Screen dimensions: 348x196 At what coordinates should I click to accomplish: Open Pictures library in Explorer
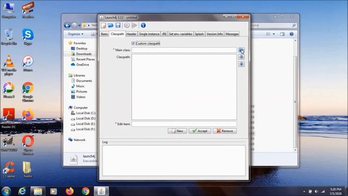coord(82,91)
